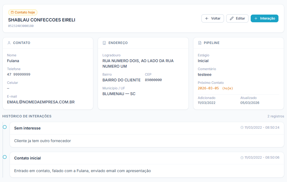Open the edit form via the Editar button

click(x=237, y=18)
